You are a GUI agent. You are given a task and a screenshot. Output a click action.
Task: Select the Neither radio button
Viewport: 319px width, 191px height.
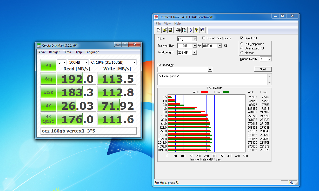click(x=242, y=53)
